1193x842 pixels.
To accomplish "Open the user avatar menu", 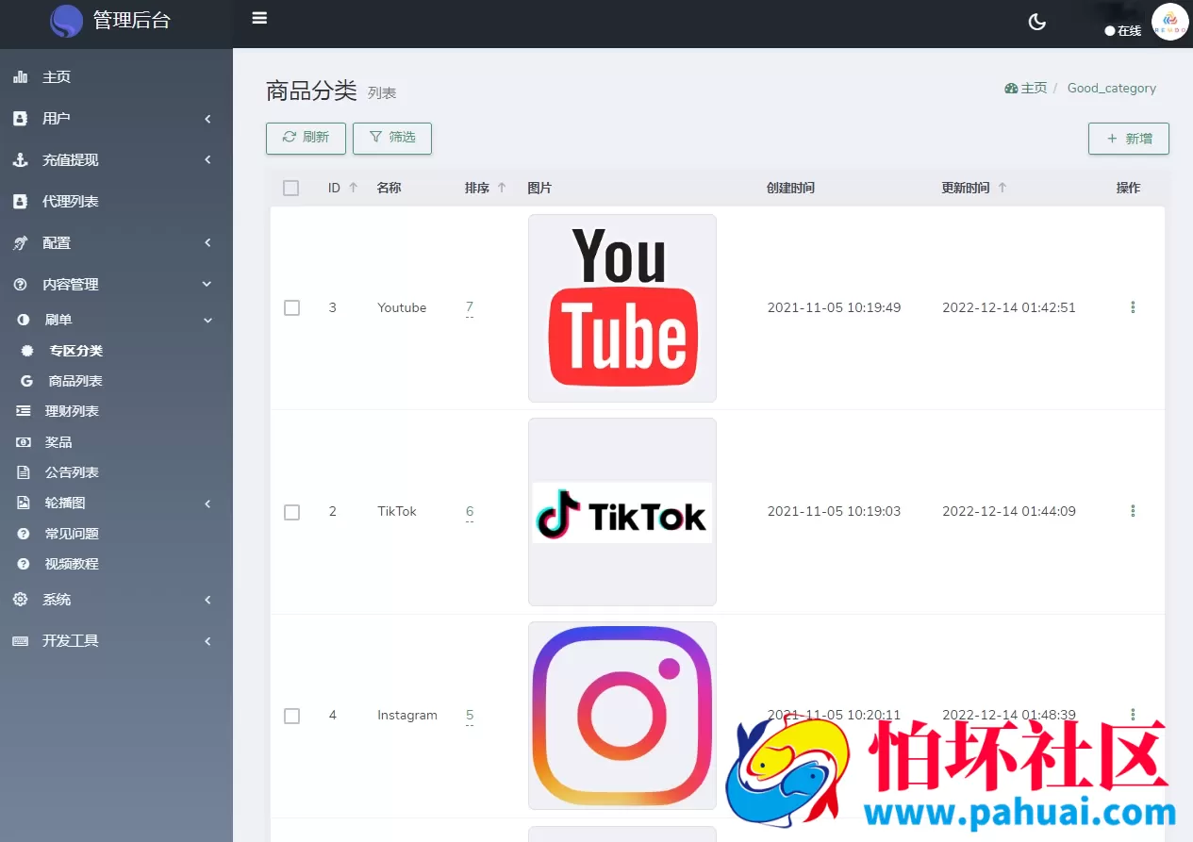I will 1169,22.
